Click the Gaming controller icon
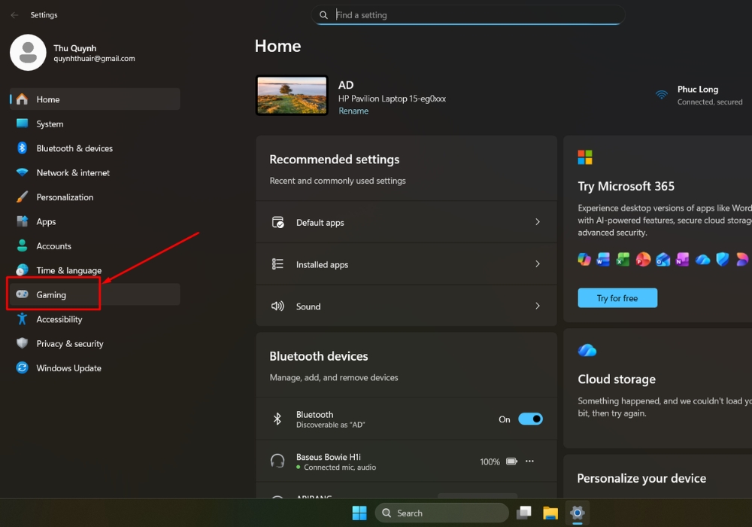Image resolution: width=752 pixels, height=527 pixels. [x=22, y=294]
